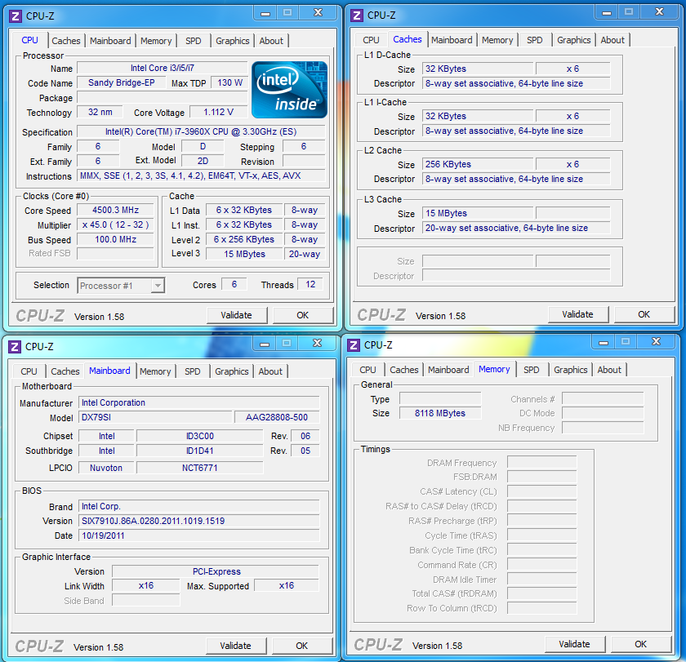Click the L3 descriptor "20-way set associative"
Image resolution: width=686 pixels, height=662 pixels.
point(516,228)
